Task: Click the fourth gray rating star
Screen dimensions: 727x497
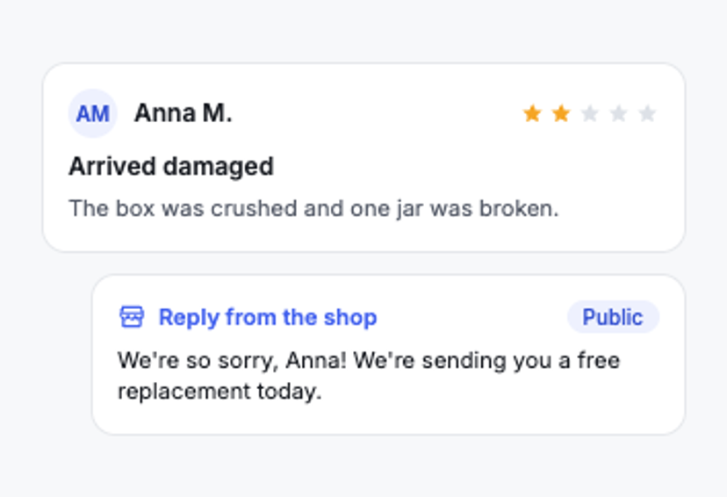Action: (x=618, y=113)
